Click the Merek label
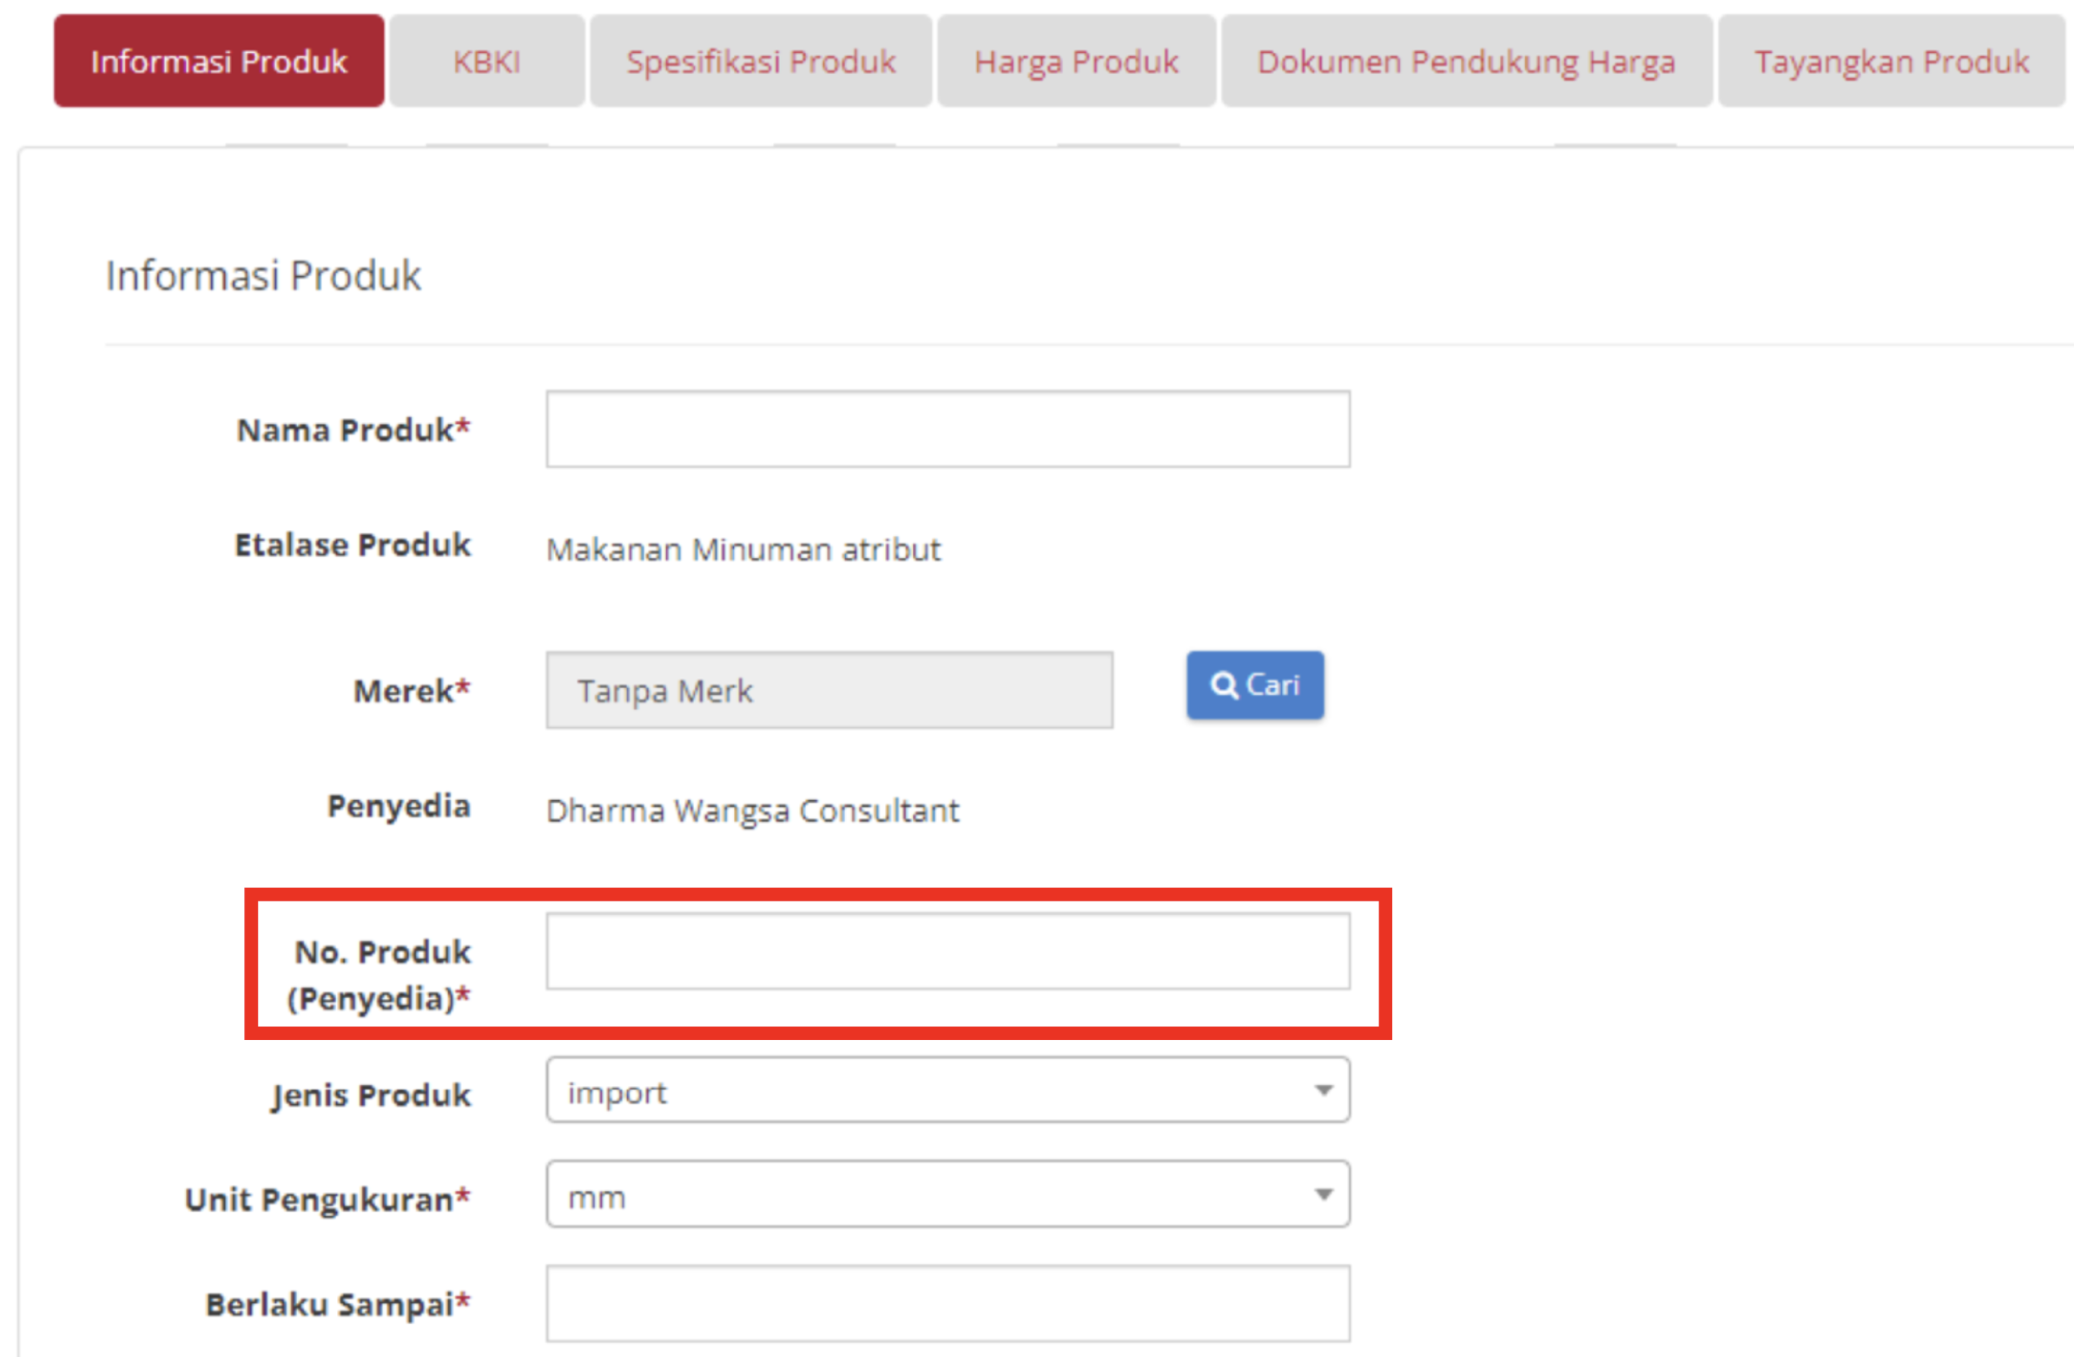2074x1357 pixels. coord(413,692)
